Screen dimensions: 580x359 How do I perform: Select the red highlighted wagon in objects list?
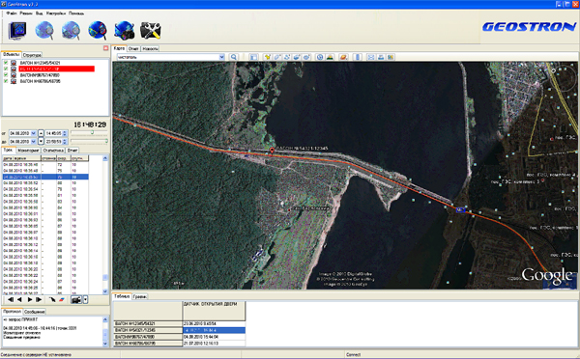(x=57, y=69)
